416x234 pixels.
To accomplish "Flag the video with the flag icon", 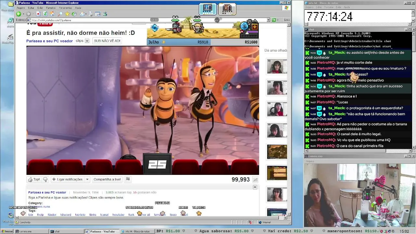I will tap(128, 179).
